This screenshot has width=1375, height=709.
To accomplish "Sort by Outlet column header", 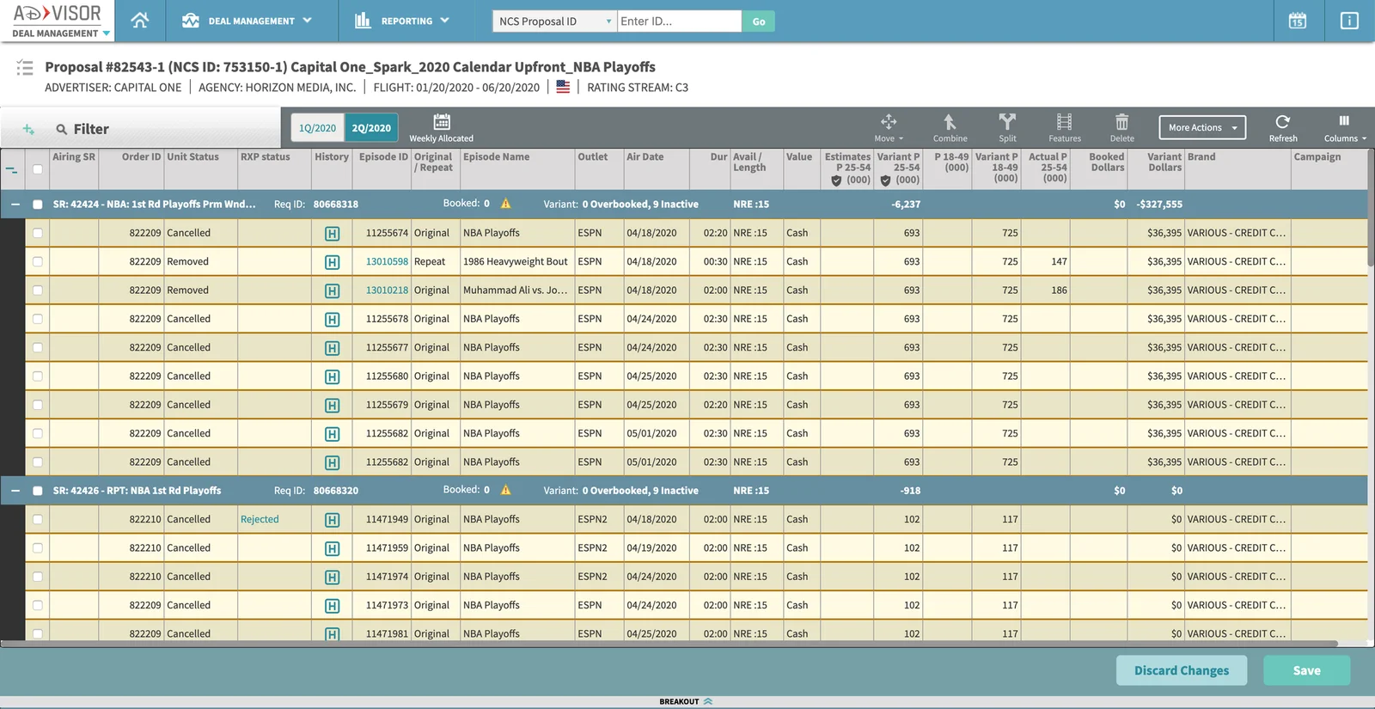I will 592,157.
